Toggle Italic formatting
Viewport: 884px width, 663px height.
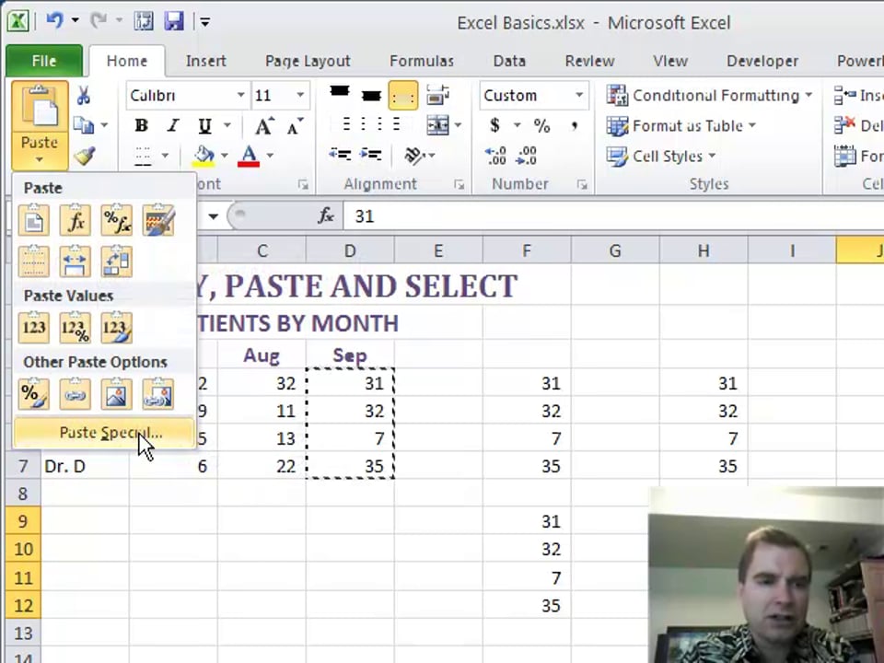[173, 125]
